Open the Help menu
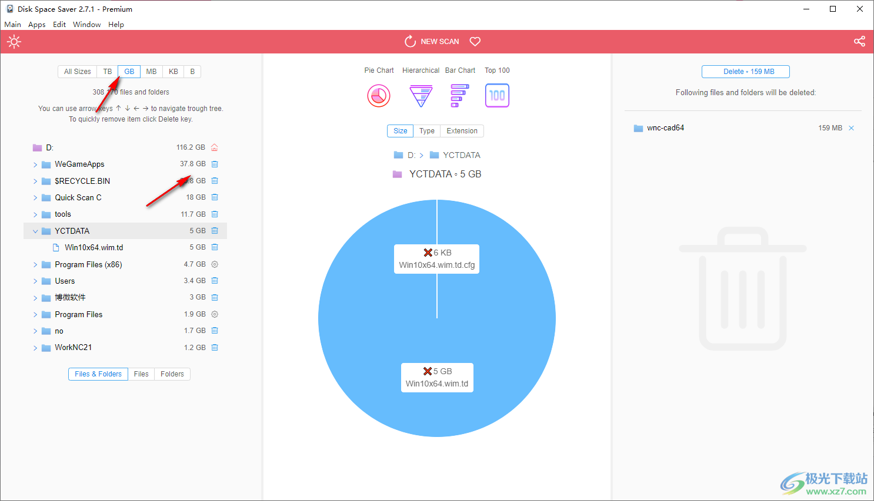Viewport: 874px width, 501px height. pos(116,25)
